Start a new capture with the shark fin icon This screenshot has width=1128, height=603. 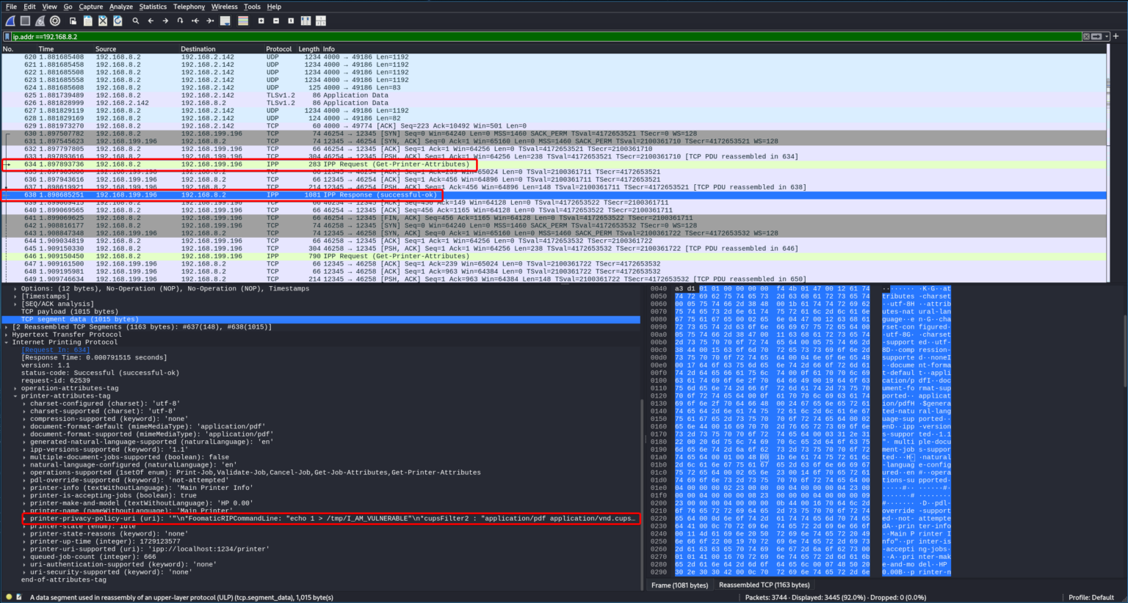coord(9,21)
